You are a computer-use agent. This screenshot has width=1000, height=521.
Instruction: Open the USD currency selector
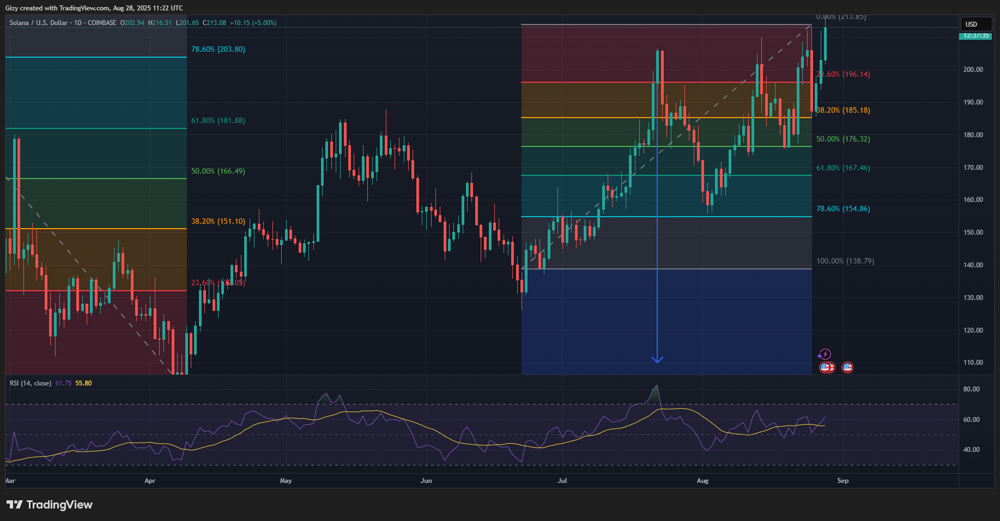(975, 24)
